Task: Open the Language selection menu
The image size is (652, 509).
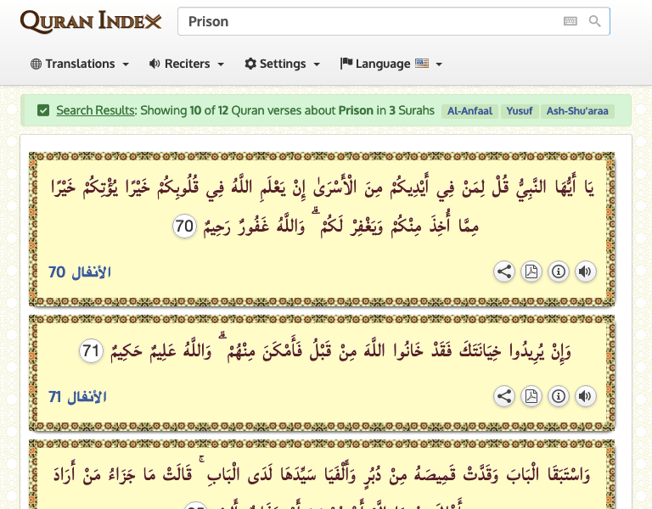Action: (391, 64)
